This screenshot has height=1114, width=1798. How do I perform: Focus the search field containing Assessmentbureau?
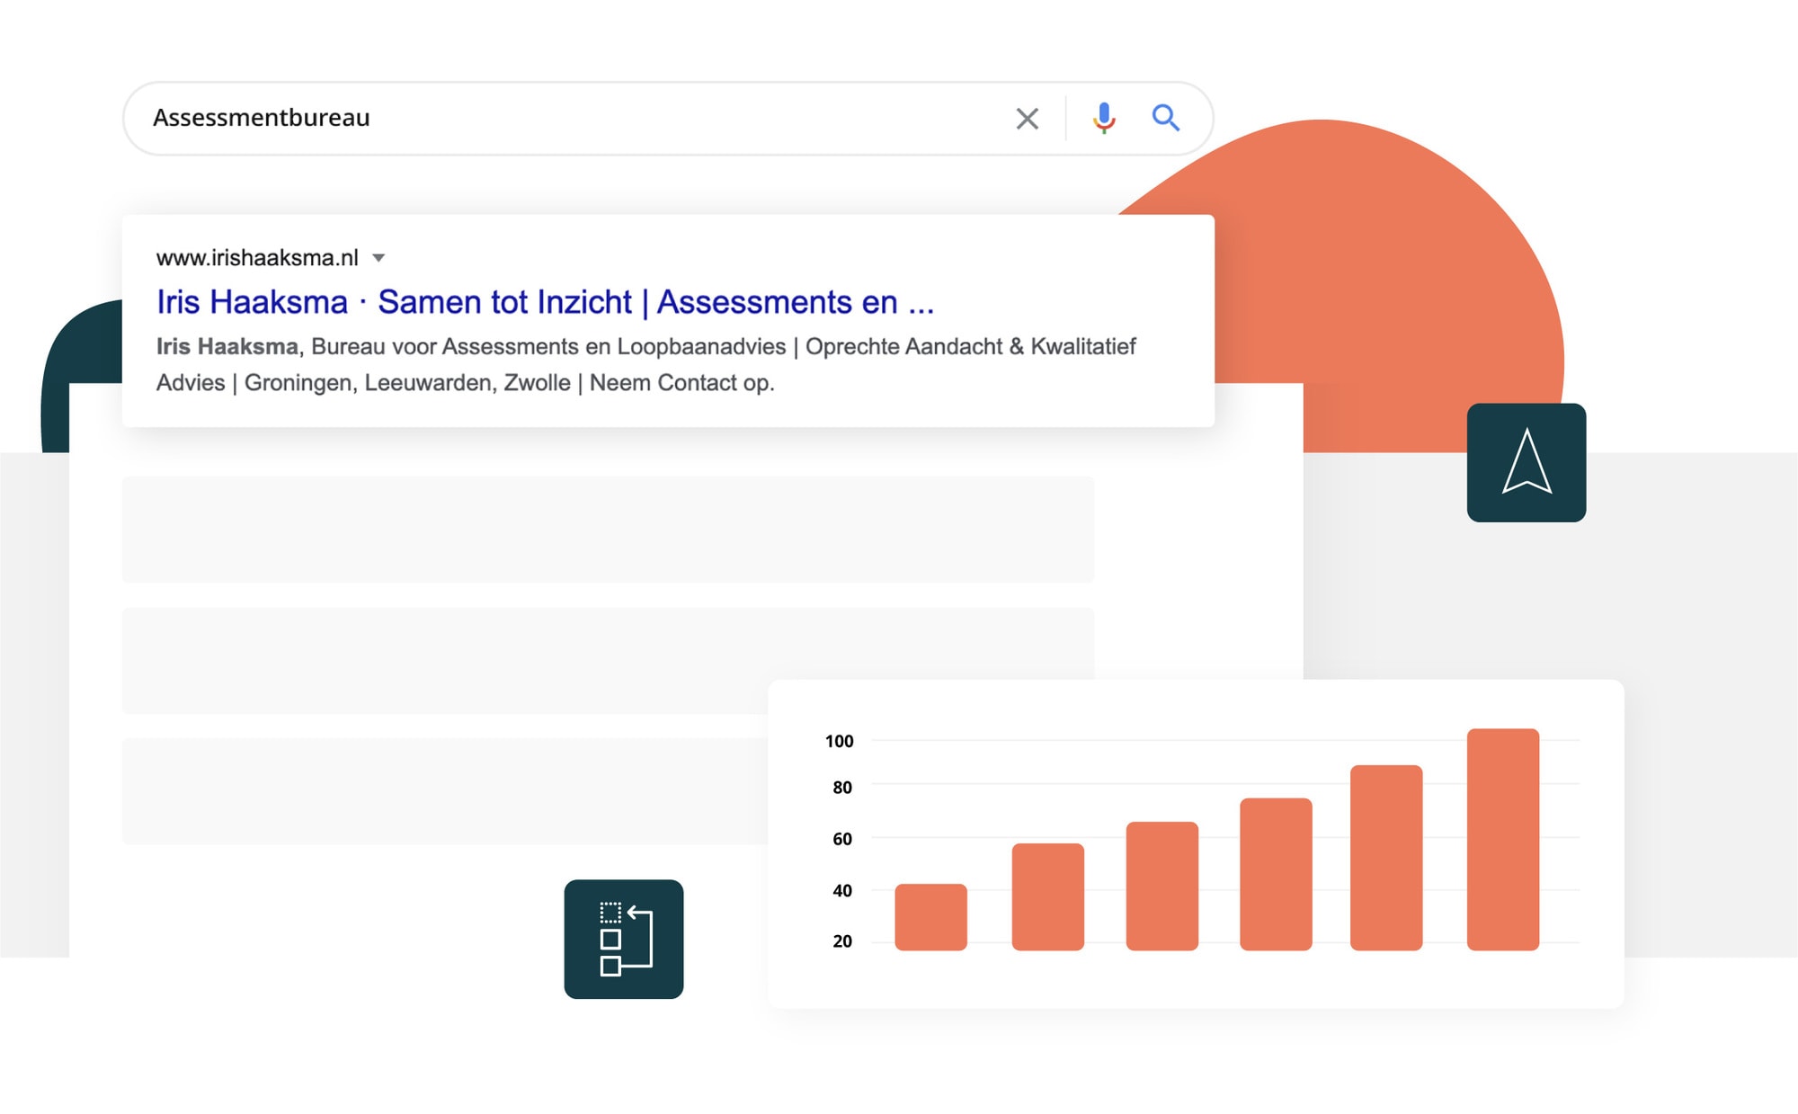(668, 119)
